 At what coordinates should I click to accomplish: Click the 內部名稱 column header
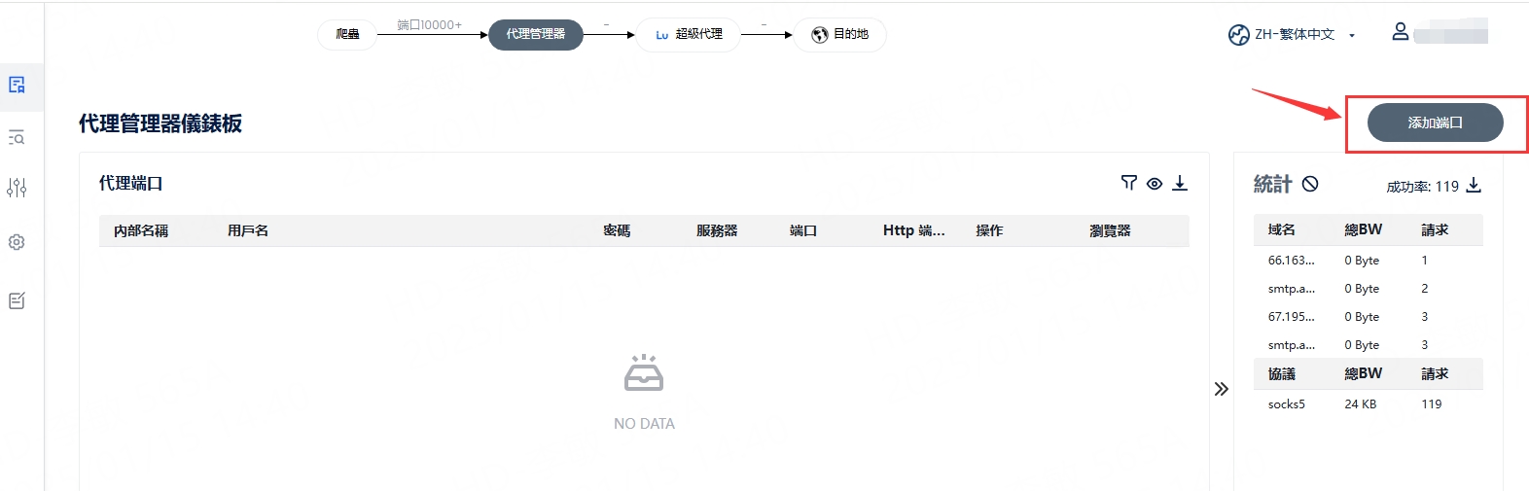(x=141, y=230)
